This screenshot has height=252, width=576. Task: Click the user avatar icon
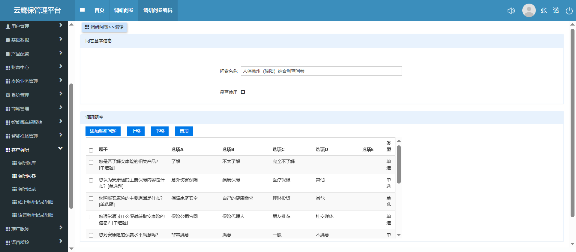click(529, 11)
